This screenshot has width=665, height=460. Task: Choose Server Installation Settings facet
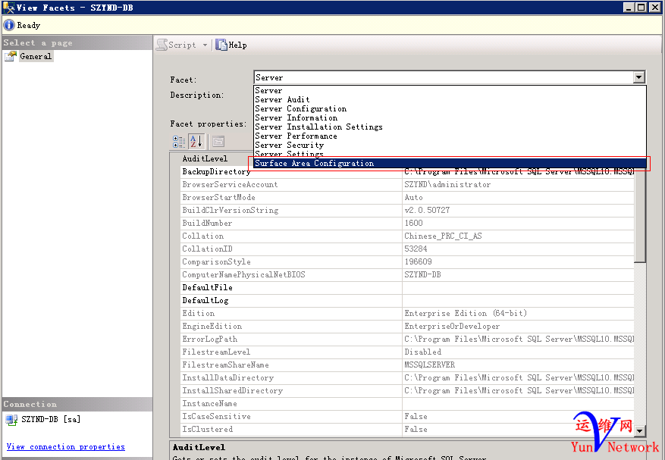click(318, 127)
